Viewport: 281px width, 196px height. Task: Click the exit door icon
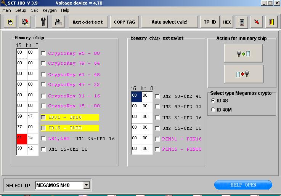pyautogui.click(x=271, y=22)
